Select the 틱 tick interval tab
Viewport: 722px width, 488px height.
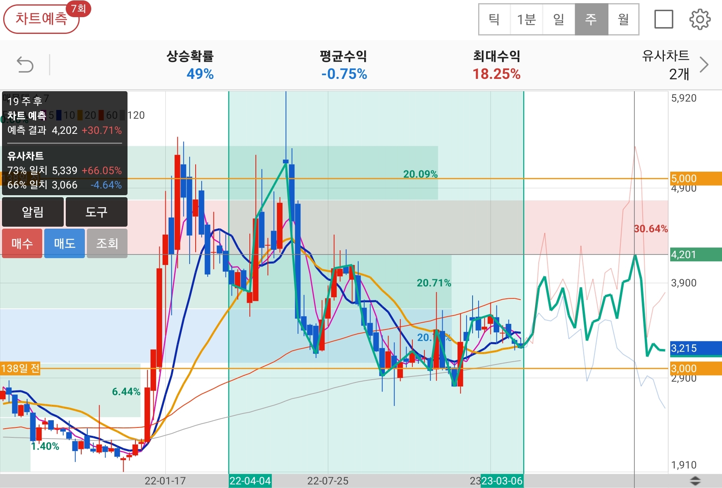[x=494, y=19]
